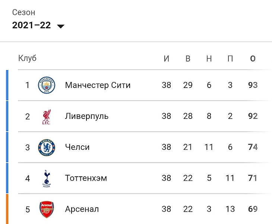Click the Tottenham club crest
This screenshot has height=224, width=272.
47,179
